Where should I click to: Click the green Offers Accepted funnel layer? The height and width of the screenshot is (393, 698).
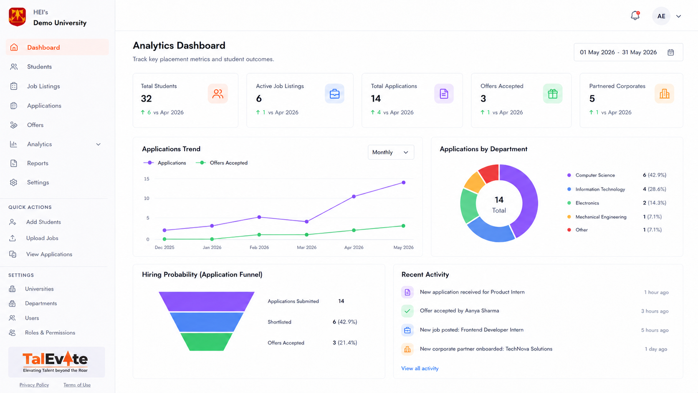click(x=207, y=342)
